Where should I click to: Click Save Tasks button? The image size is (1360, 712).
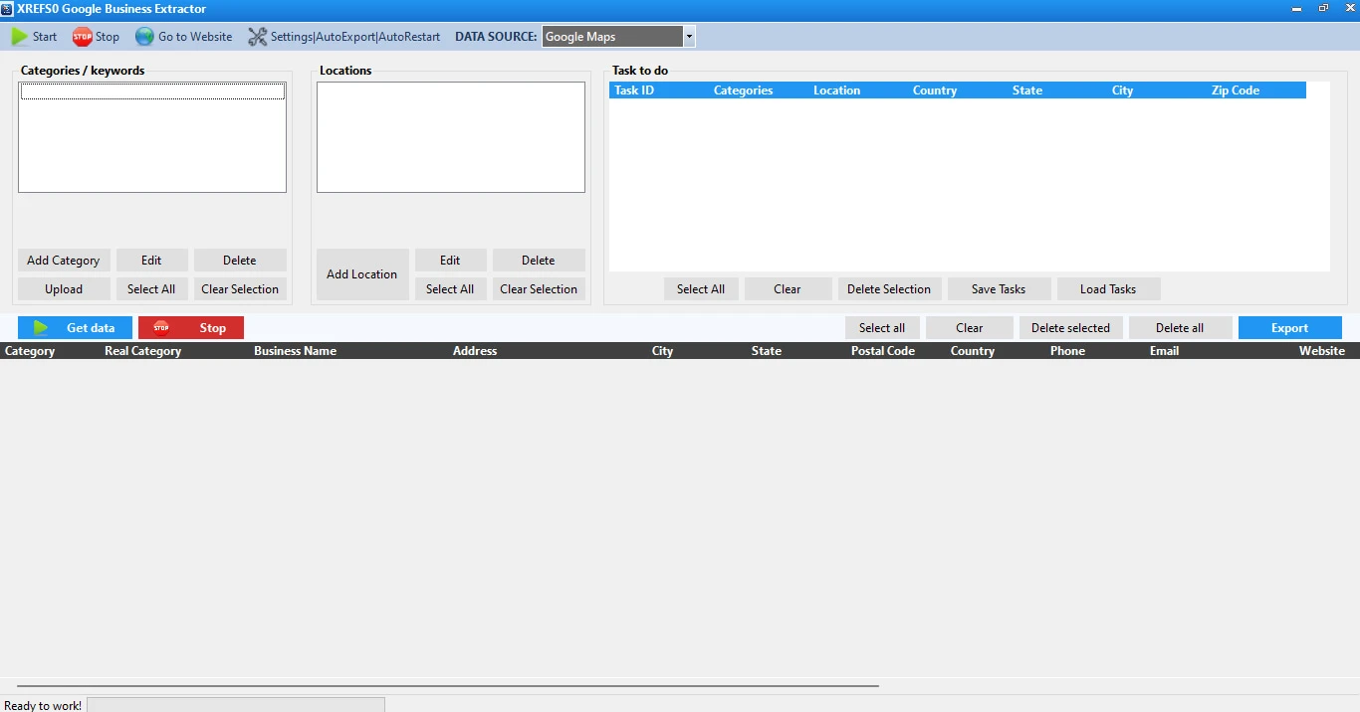[999, 289]
